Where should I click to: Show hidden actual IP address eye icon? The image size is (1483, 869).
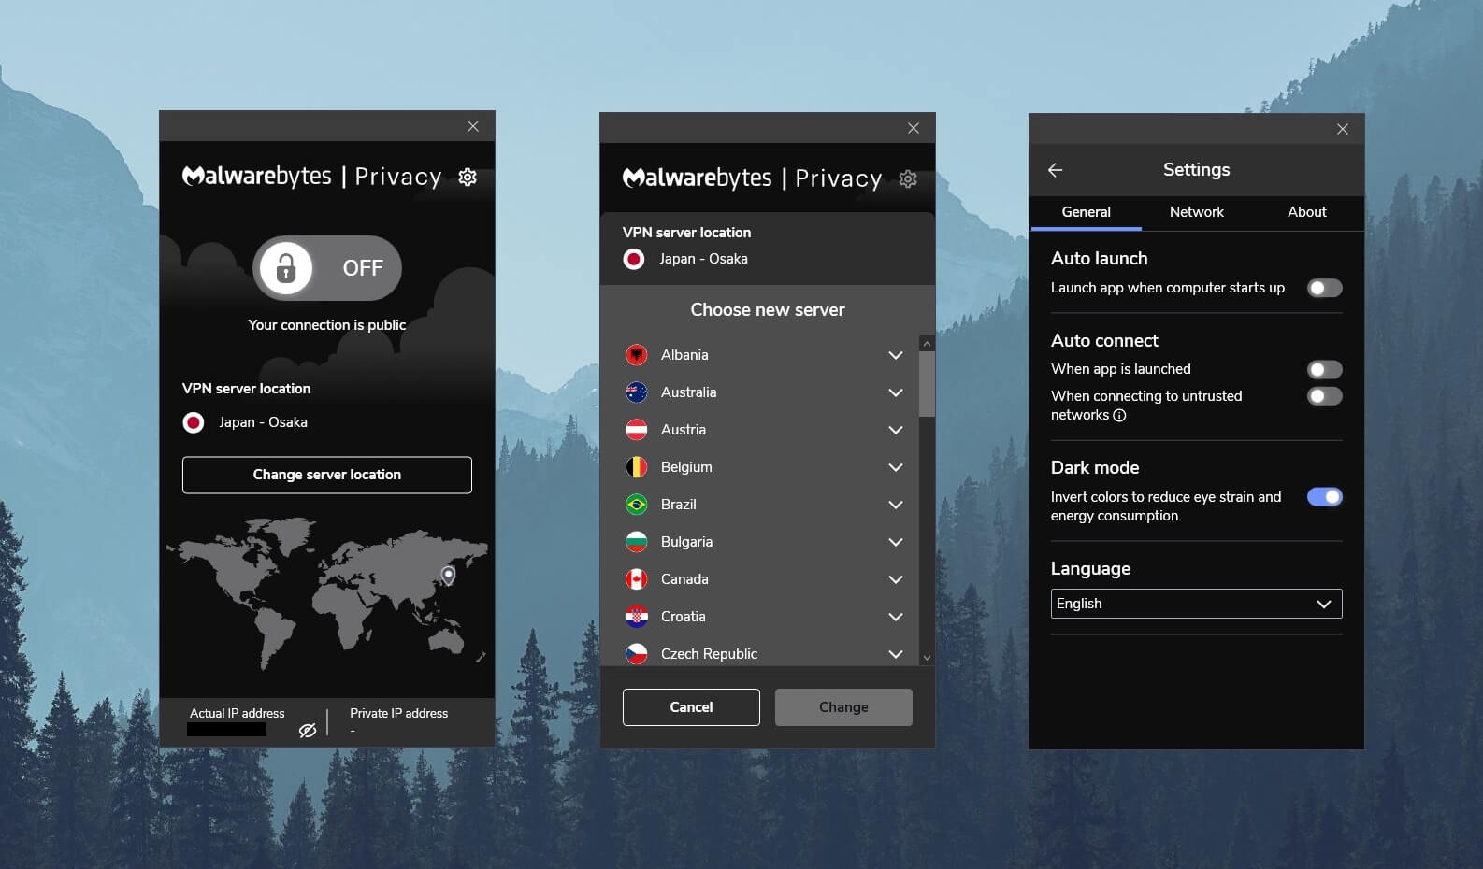[308, 730]
